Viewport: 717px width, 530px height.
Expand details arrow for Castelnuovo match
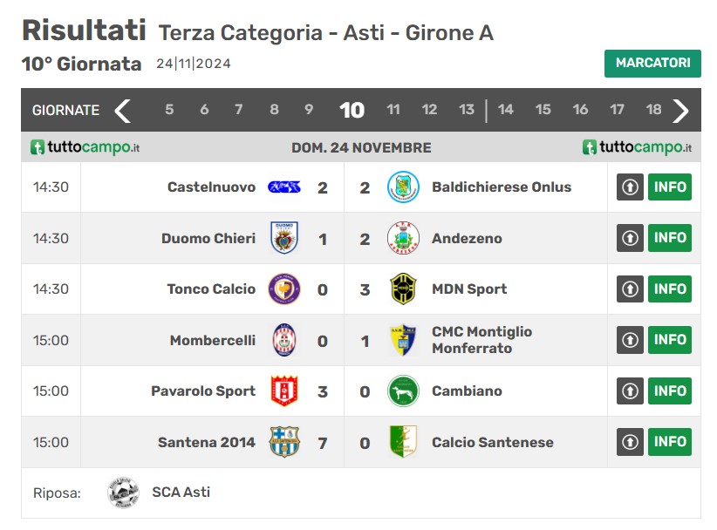(x=630, y=187)
